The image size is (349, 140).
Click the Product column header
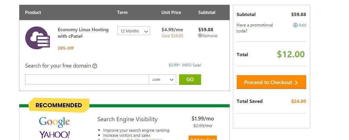click(x=33, y=12)
